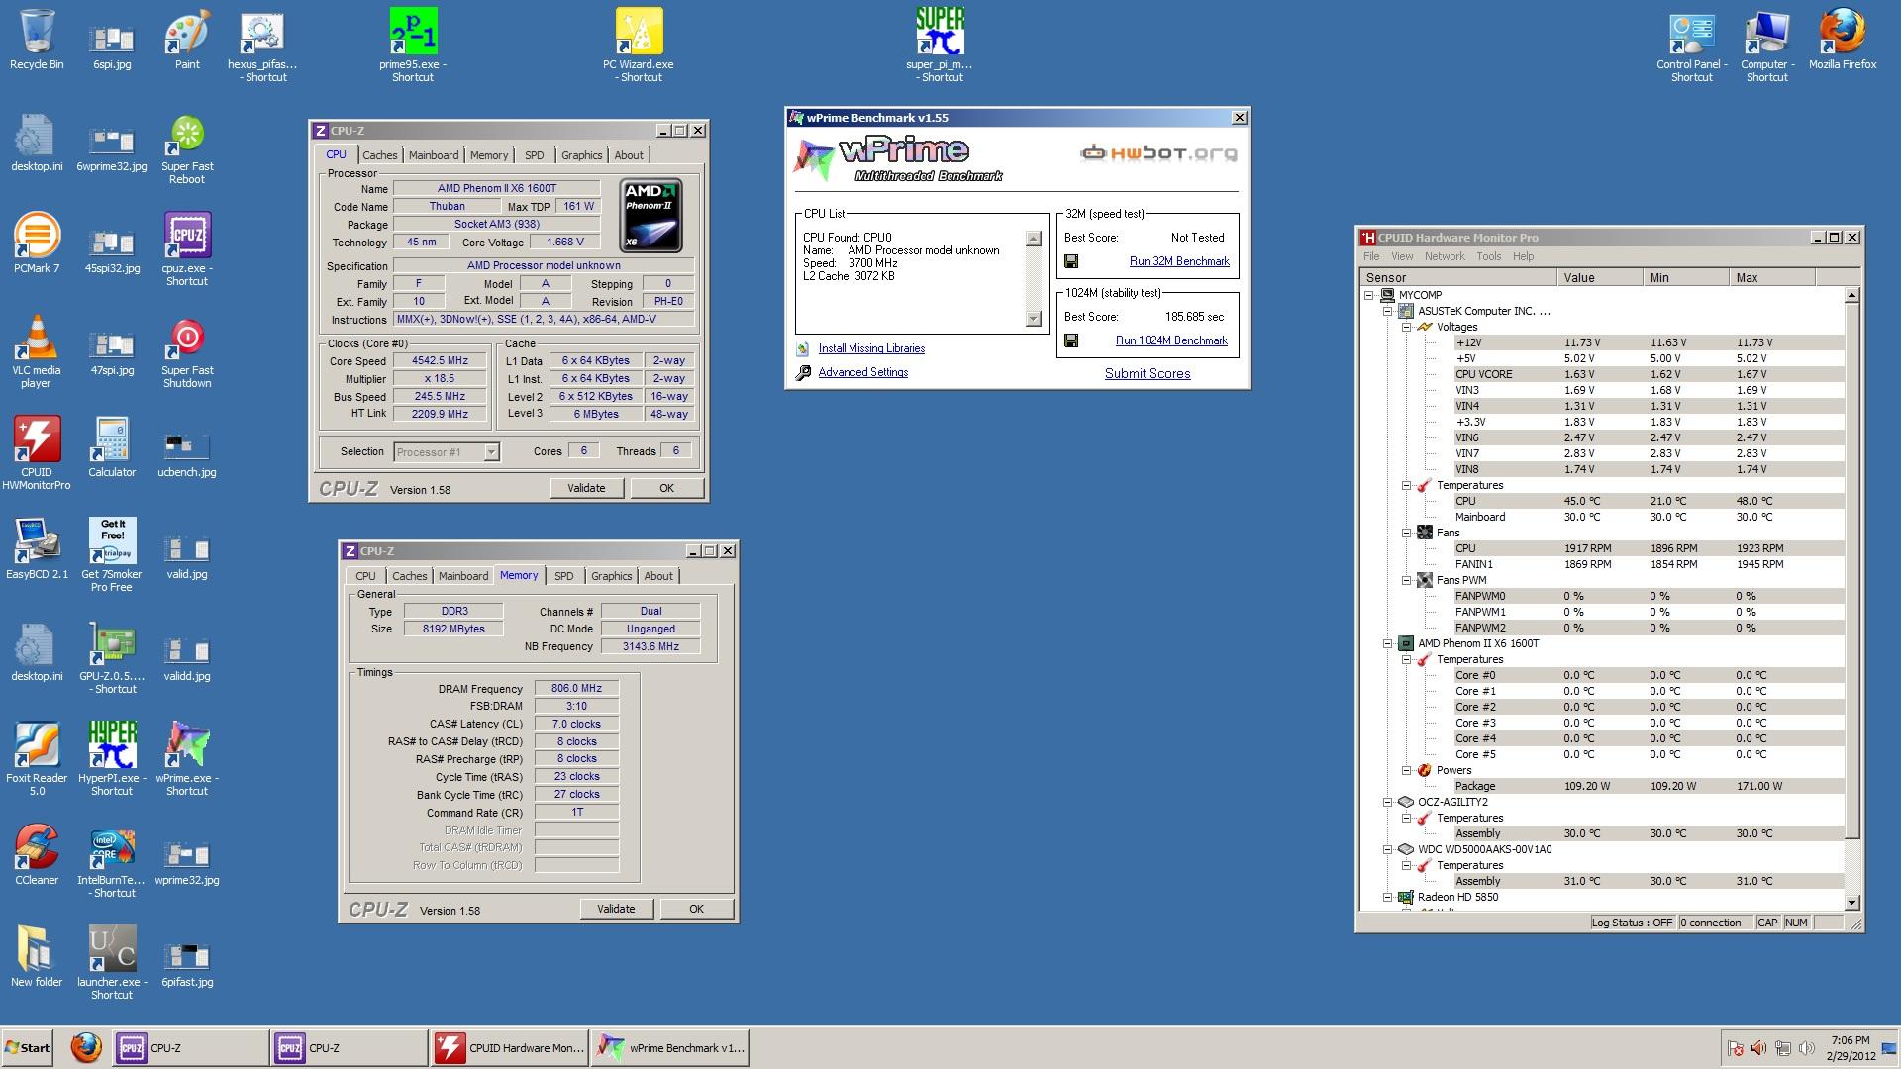Click the save icon beside Run 32M Benchmark
Screen dimensions: 1901x1069
click(x=1071, y=261)
